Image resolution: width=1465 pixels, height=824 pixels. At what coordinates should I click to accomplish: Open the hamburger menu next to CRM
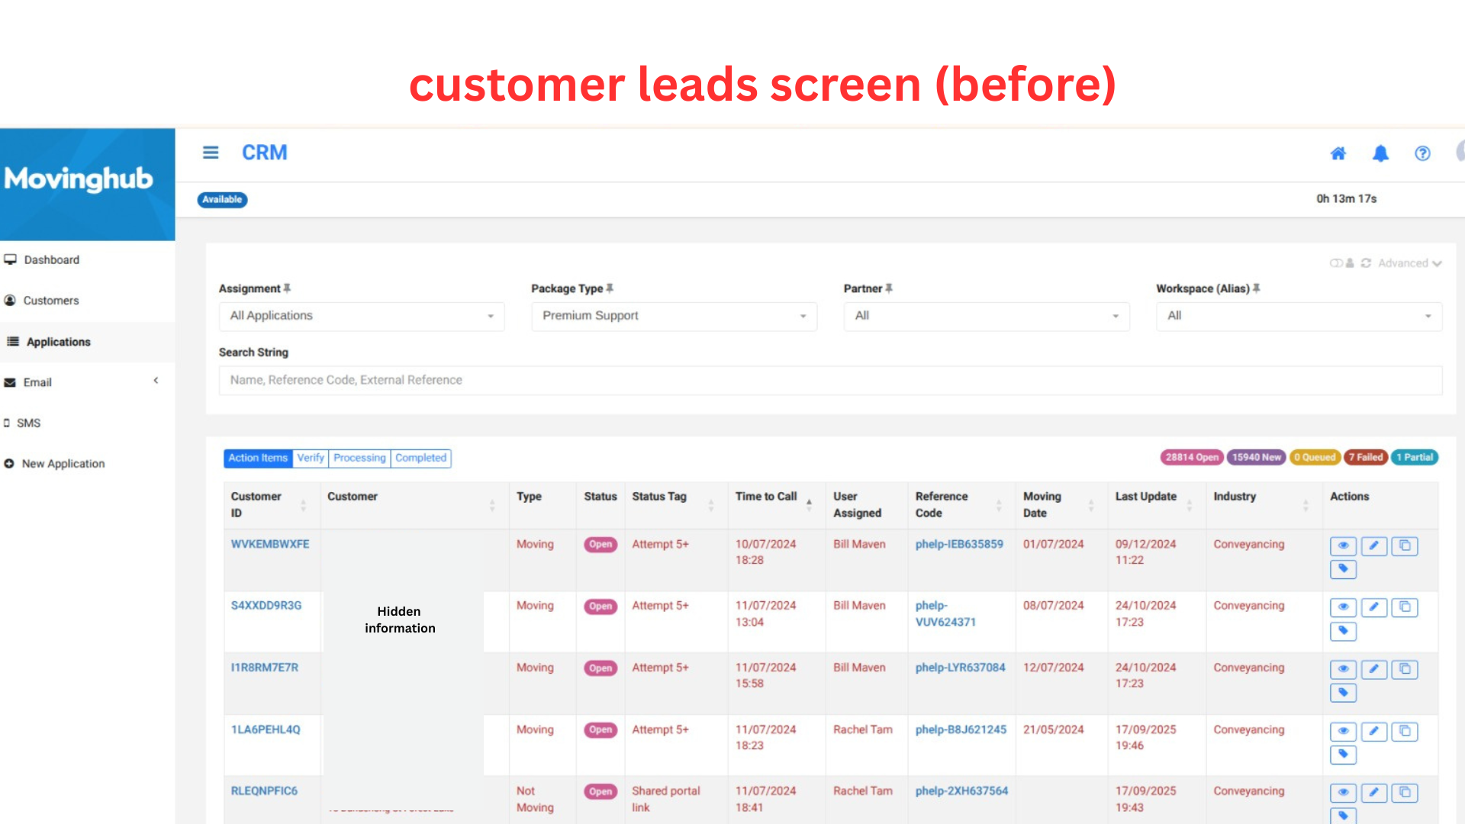click(211, 153)
